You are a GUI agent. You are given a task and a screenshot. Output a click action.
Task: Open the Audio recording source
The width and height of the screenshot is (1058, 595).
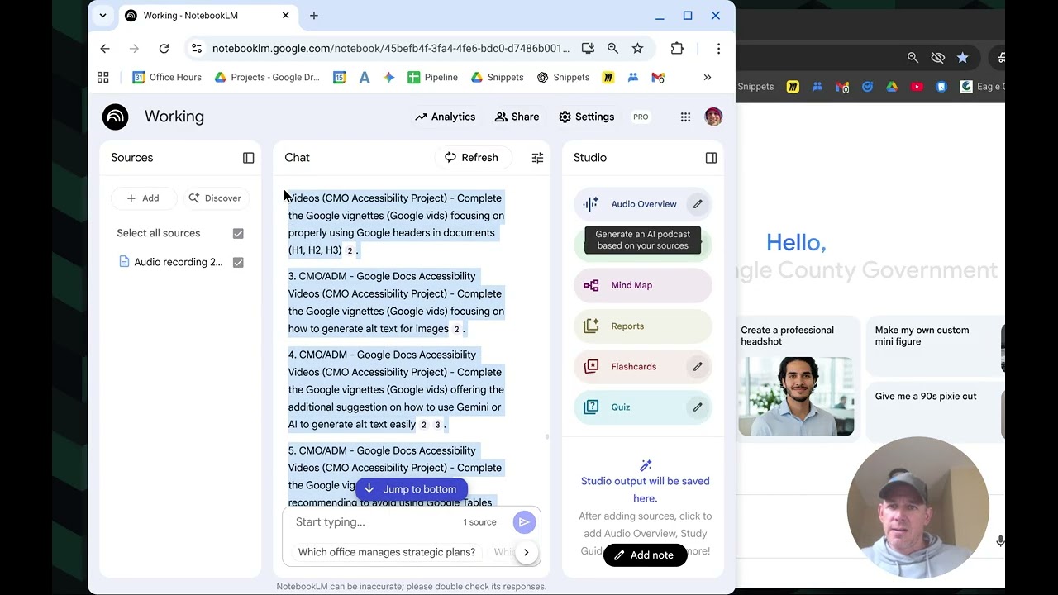171,262
